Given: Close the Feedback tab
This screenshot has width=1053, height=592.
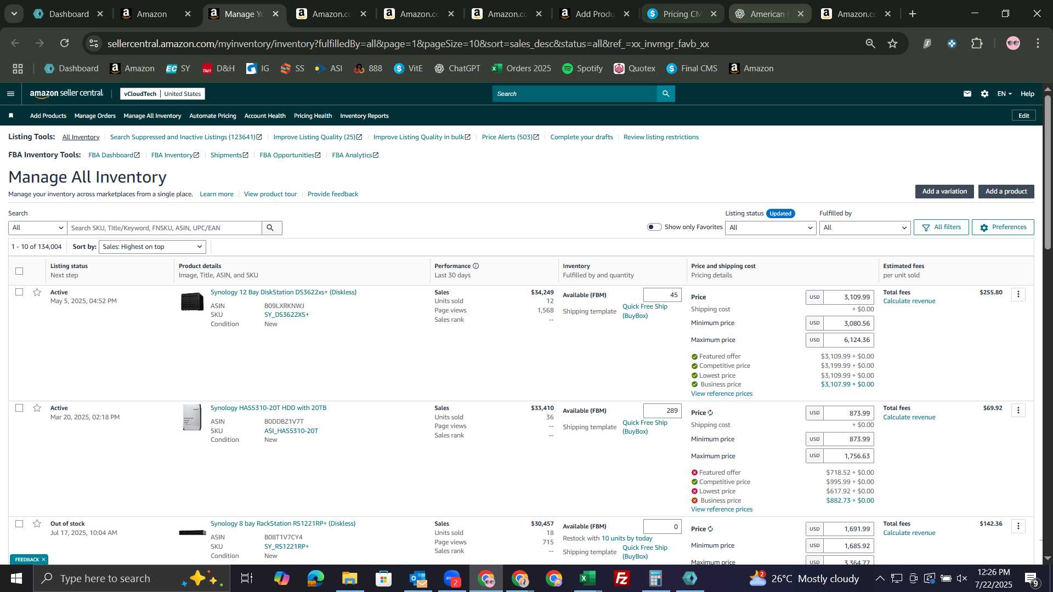Looking at the screenshot, I should pos(43,560).
